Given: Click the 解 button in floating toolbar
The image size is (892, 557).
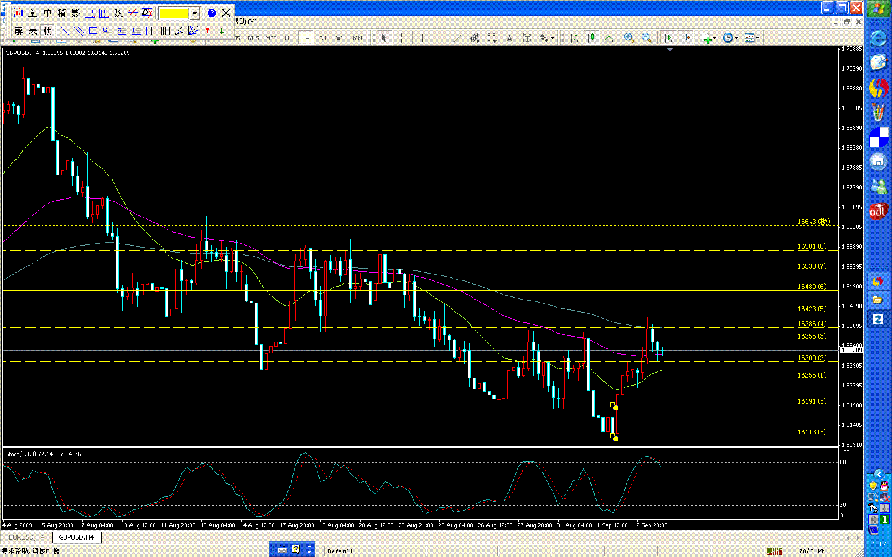Looking at the screenshot, I should click(19, 30).
